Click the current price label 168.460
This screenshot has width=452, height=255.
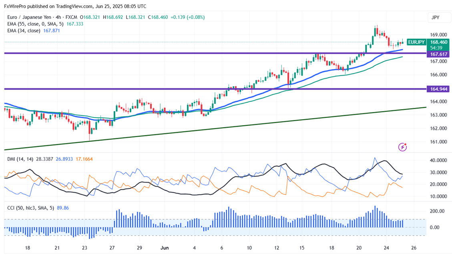[438, 42]
